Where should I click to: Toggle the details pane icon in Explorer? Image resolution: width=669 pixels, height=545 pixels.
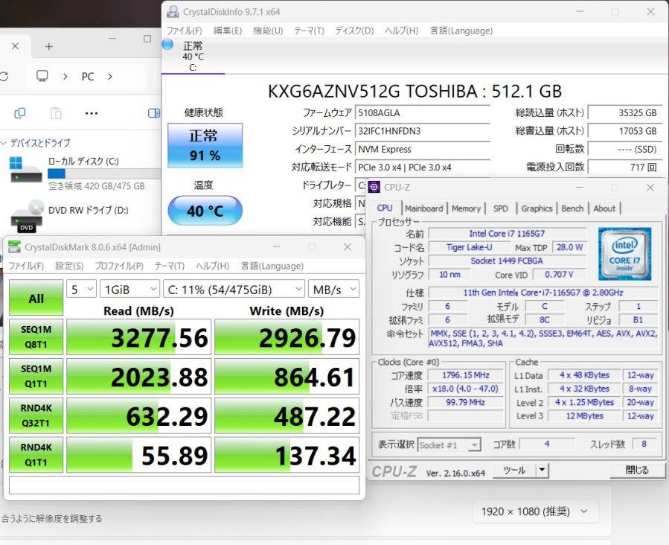point(153,113)
